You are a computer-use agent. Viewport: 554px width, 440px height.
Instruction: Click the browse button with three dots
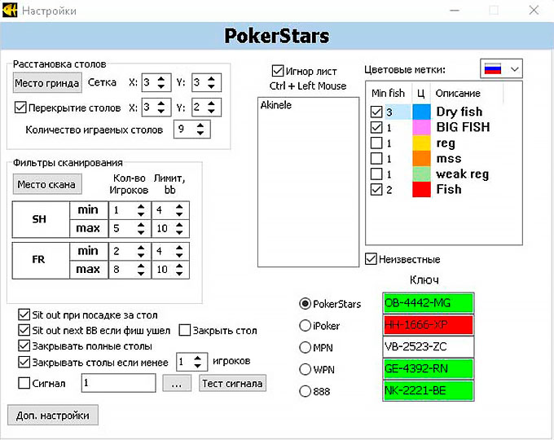click(x=176, y=383)
